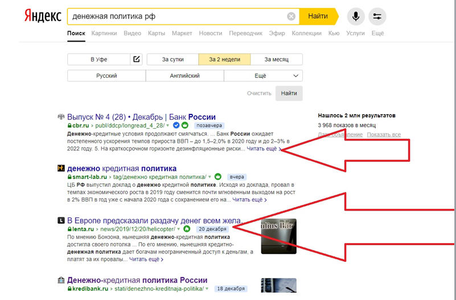The image size is (456, 300).
Task: Click the cbr.ru result favicon
Action: pyautogui.click(x=61, y=117)
